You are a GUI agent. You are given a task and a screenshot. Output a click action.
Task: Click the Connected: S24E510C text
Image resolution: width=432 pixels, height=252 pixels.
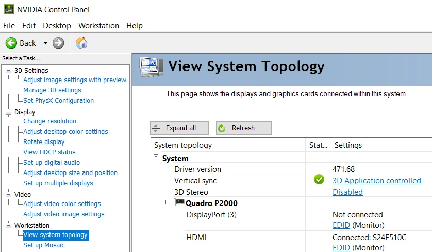pos(369,238)
